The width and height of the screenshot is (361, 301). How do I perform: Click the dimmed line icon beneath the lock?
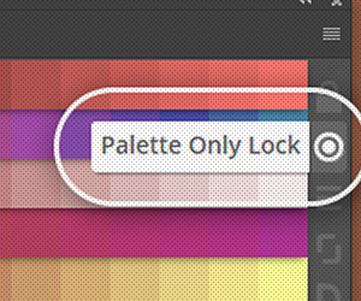(329, 189)
